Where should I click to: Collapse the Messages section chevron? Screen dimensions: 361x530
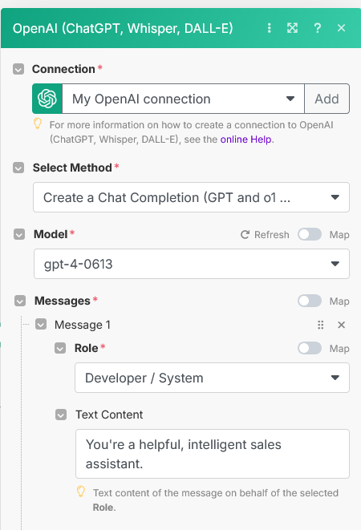(x=20, y=301)
